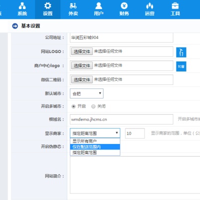
Task: Open the 工具 briefcase icon tab
Action: click(175, 9)
